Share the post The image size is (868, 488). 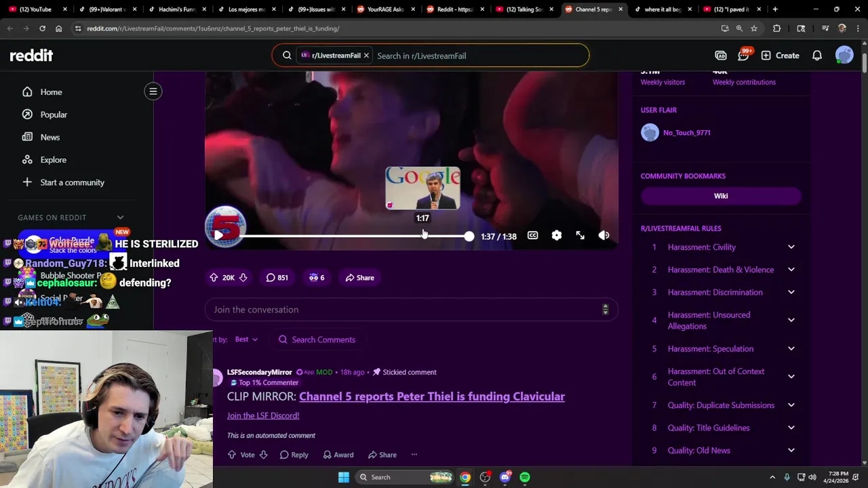(x=359, y=277)
